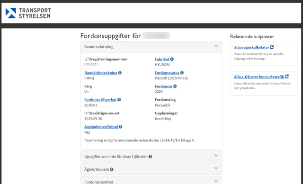The height and width of the screenshot is (184, 303).
Task: Click the Sammanfattning header title
Action: [99, 47]
